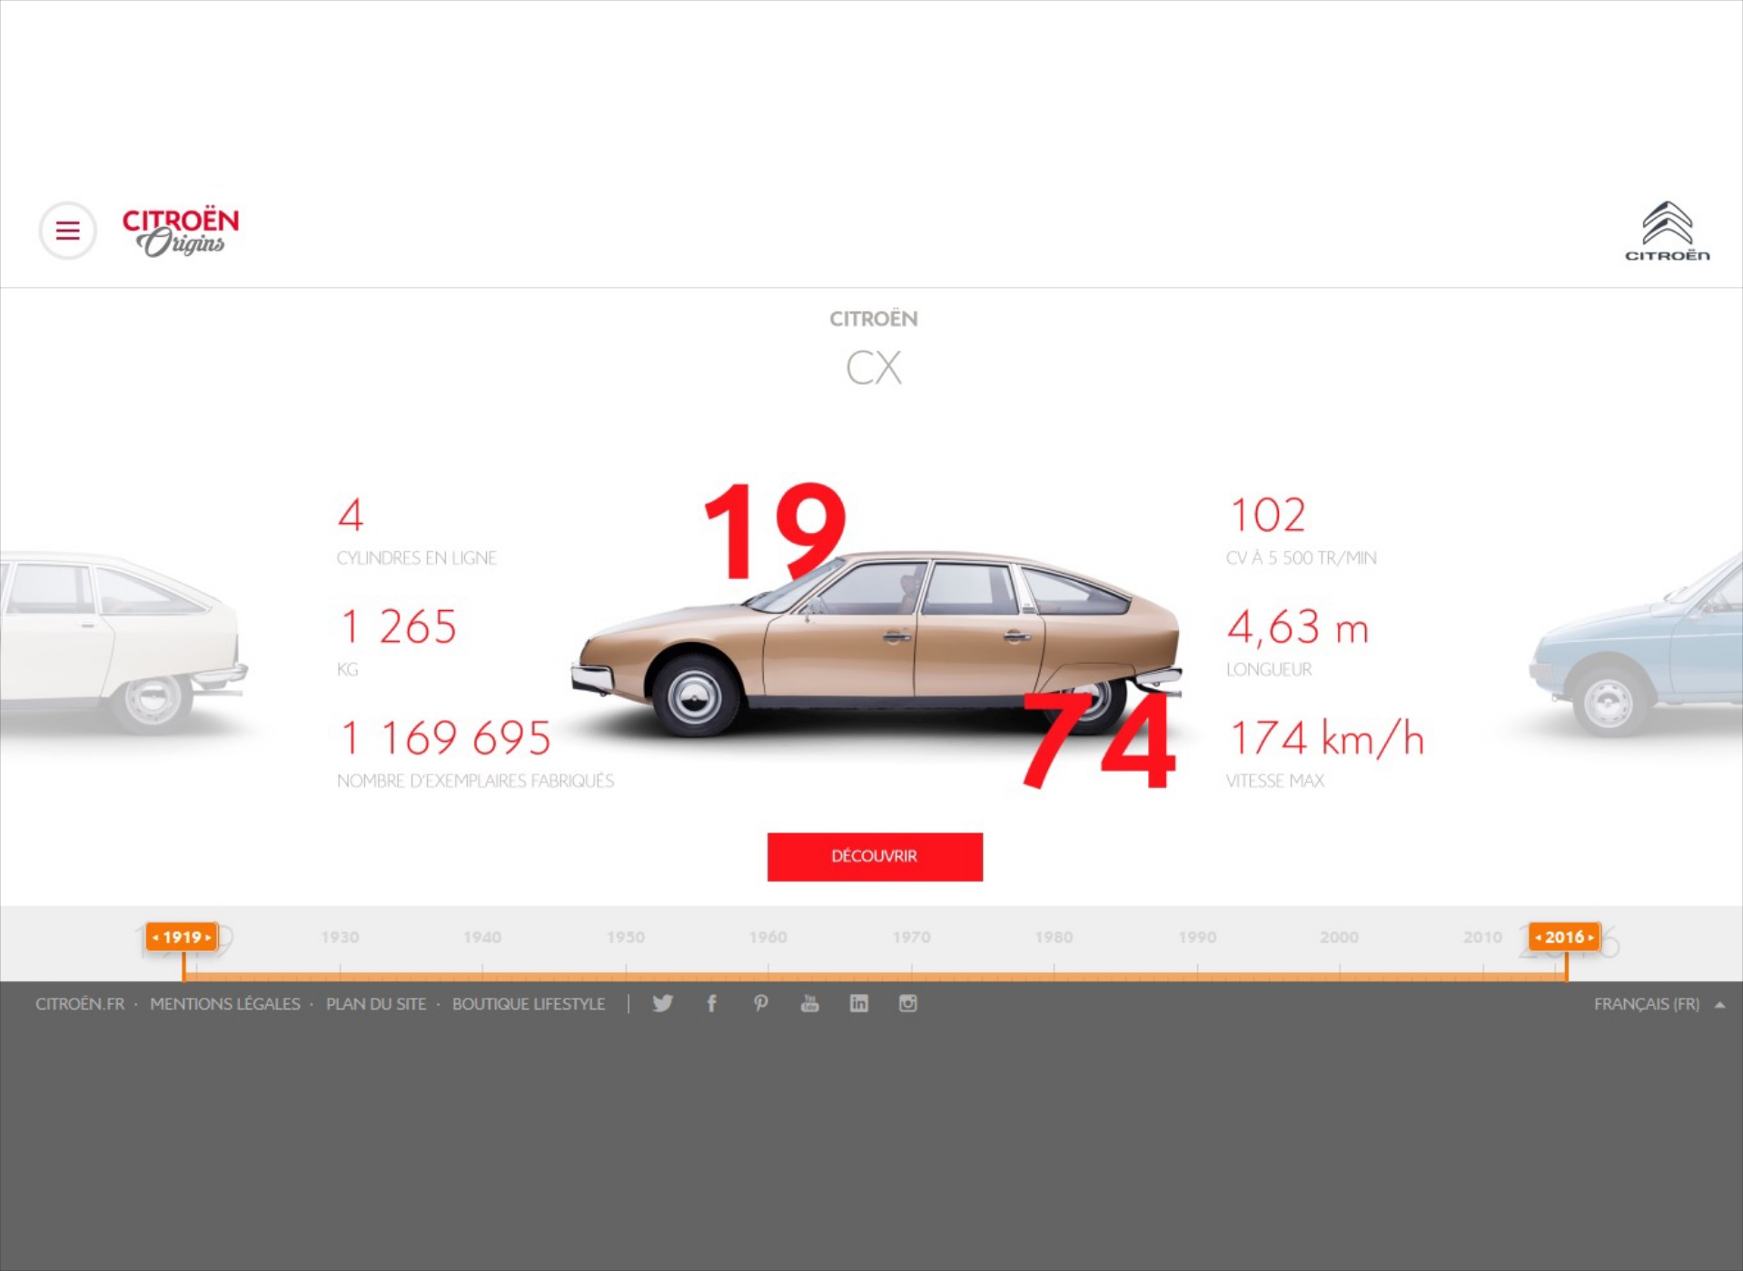The height and width of the screenshot is (1271, 1743).
Task: Open the hamburger navigation menu
Action: click(68, 231)
